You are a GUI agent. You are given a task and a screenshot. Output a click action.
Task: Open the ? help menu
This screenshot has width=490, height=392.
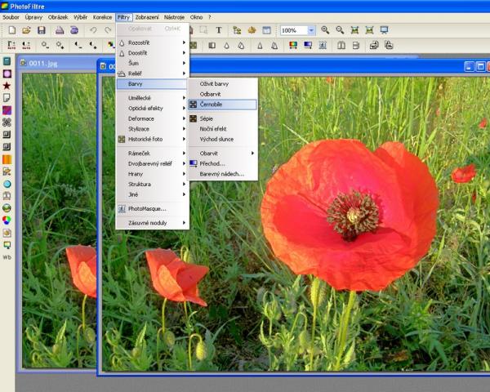tap(210, 17)
